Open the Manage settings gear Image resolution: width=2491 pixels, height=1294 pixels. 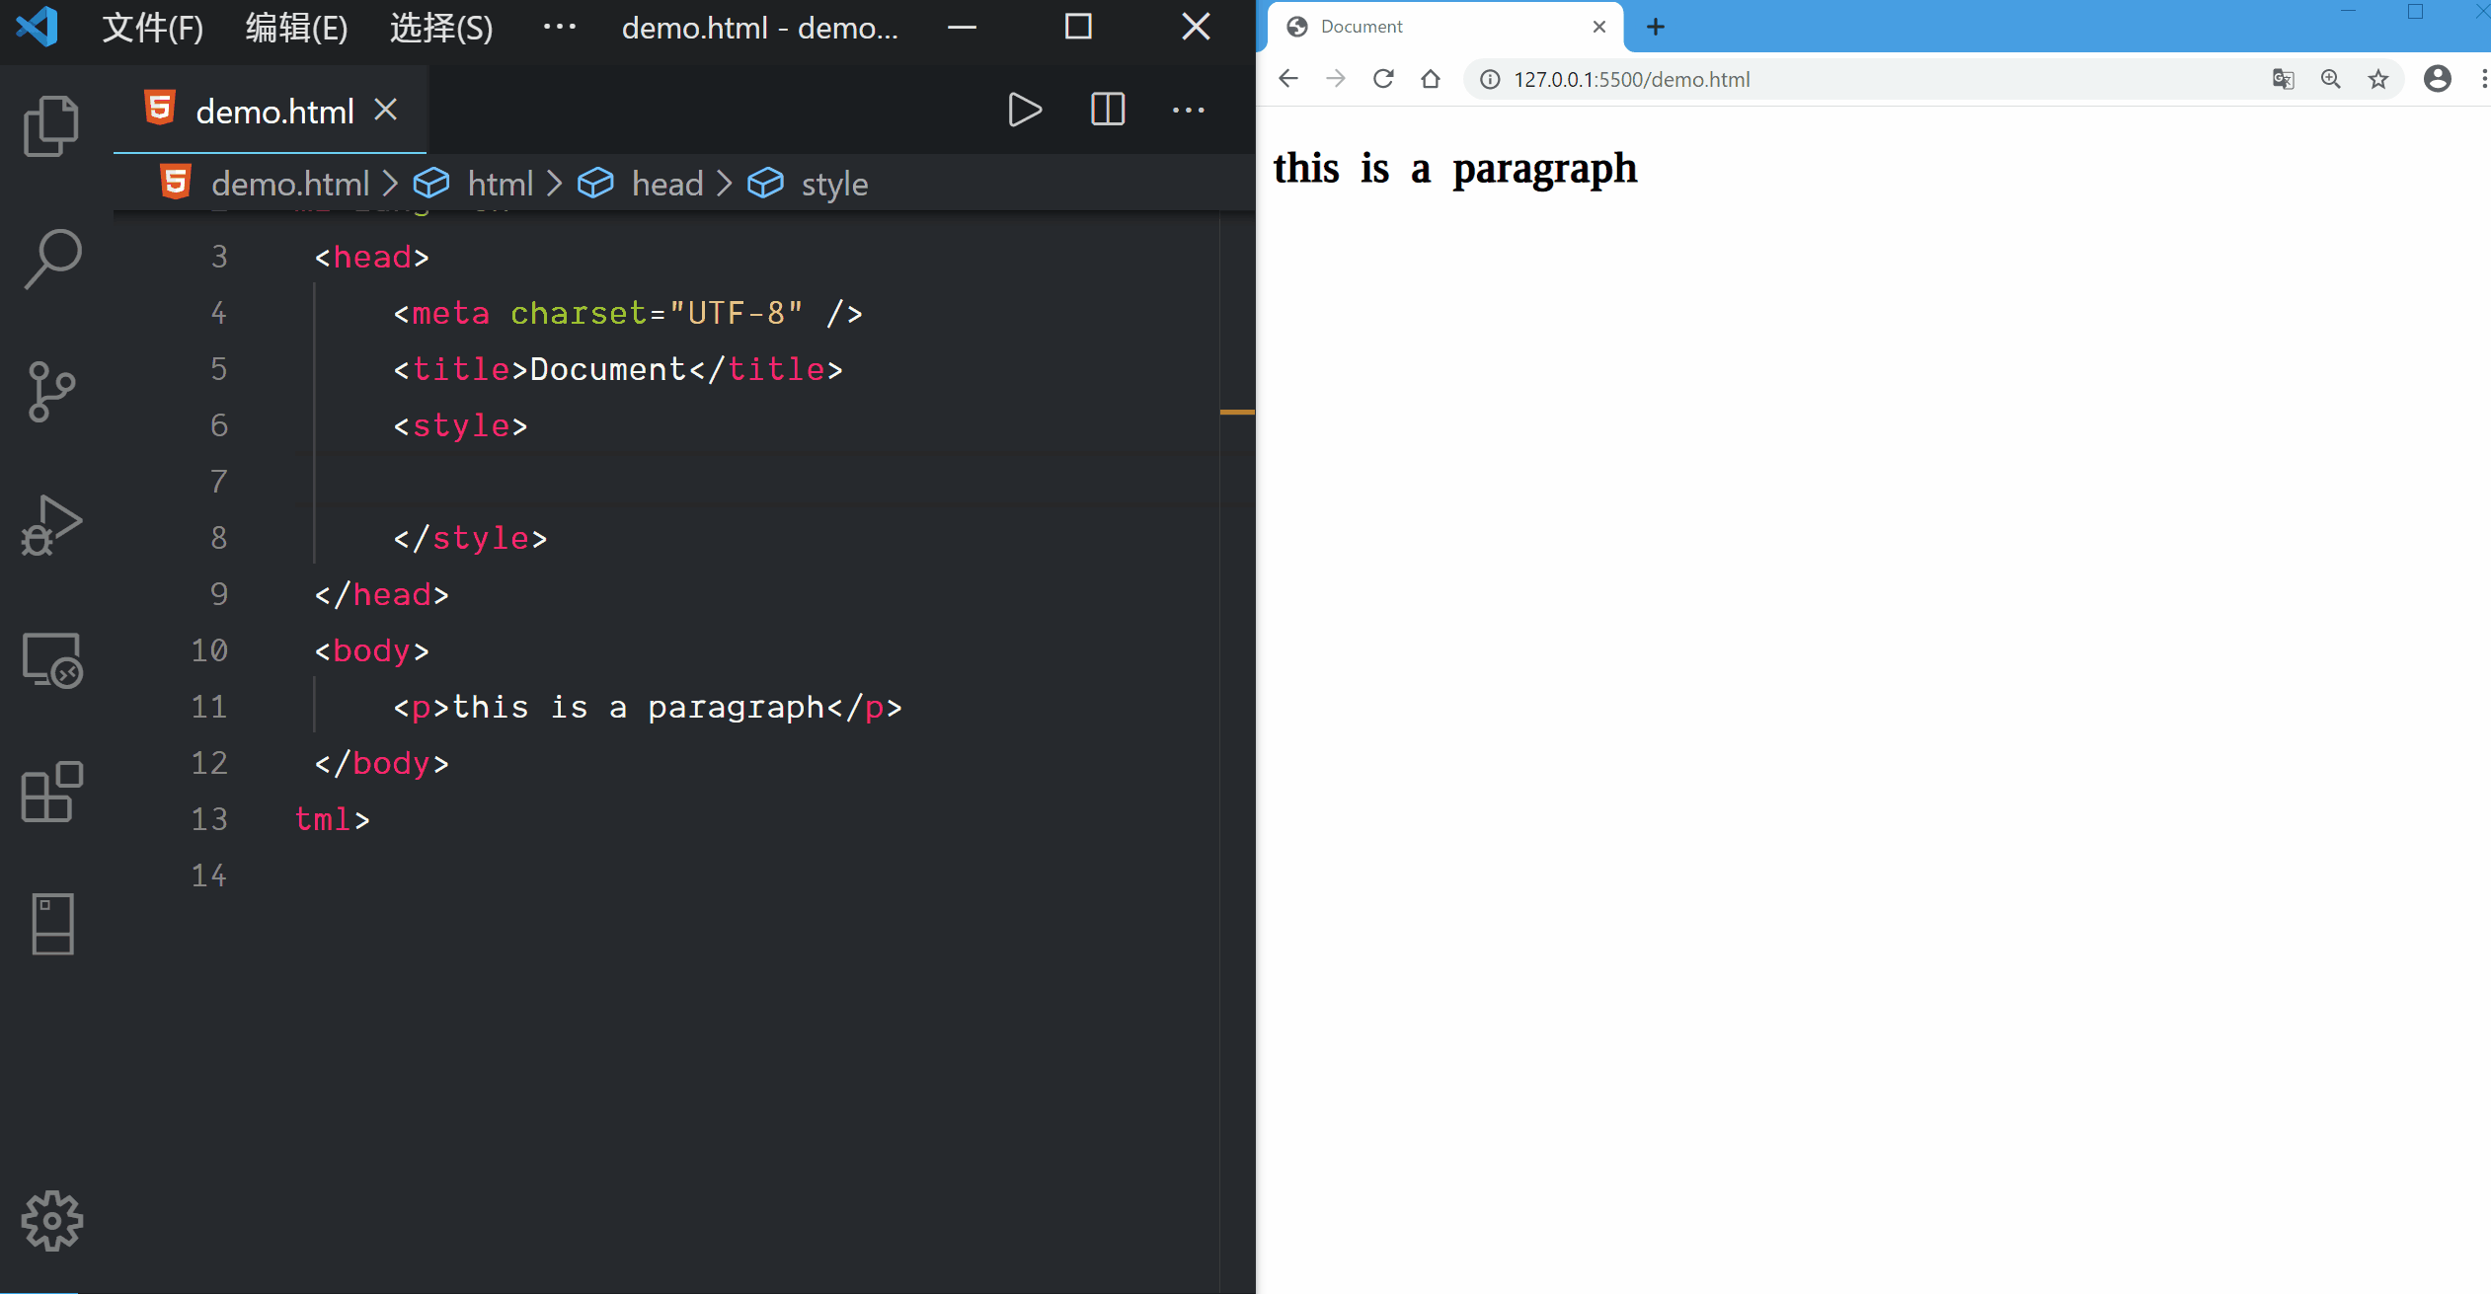(51, 1221)
